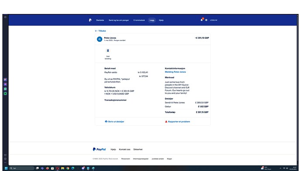
Task: Open the notifications bell icon
Action: click(202, 20)
